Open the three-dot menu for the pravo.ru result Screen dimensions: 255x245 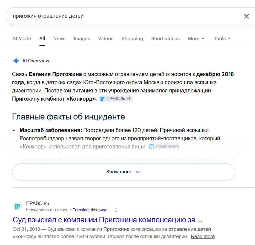tap(116, 210)
